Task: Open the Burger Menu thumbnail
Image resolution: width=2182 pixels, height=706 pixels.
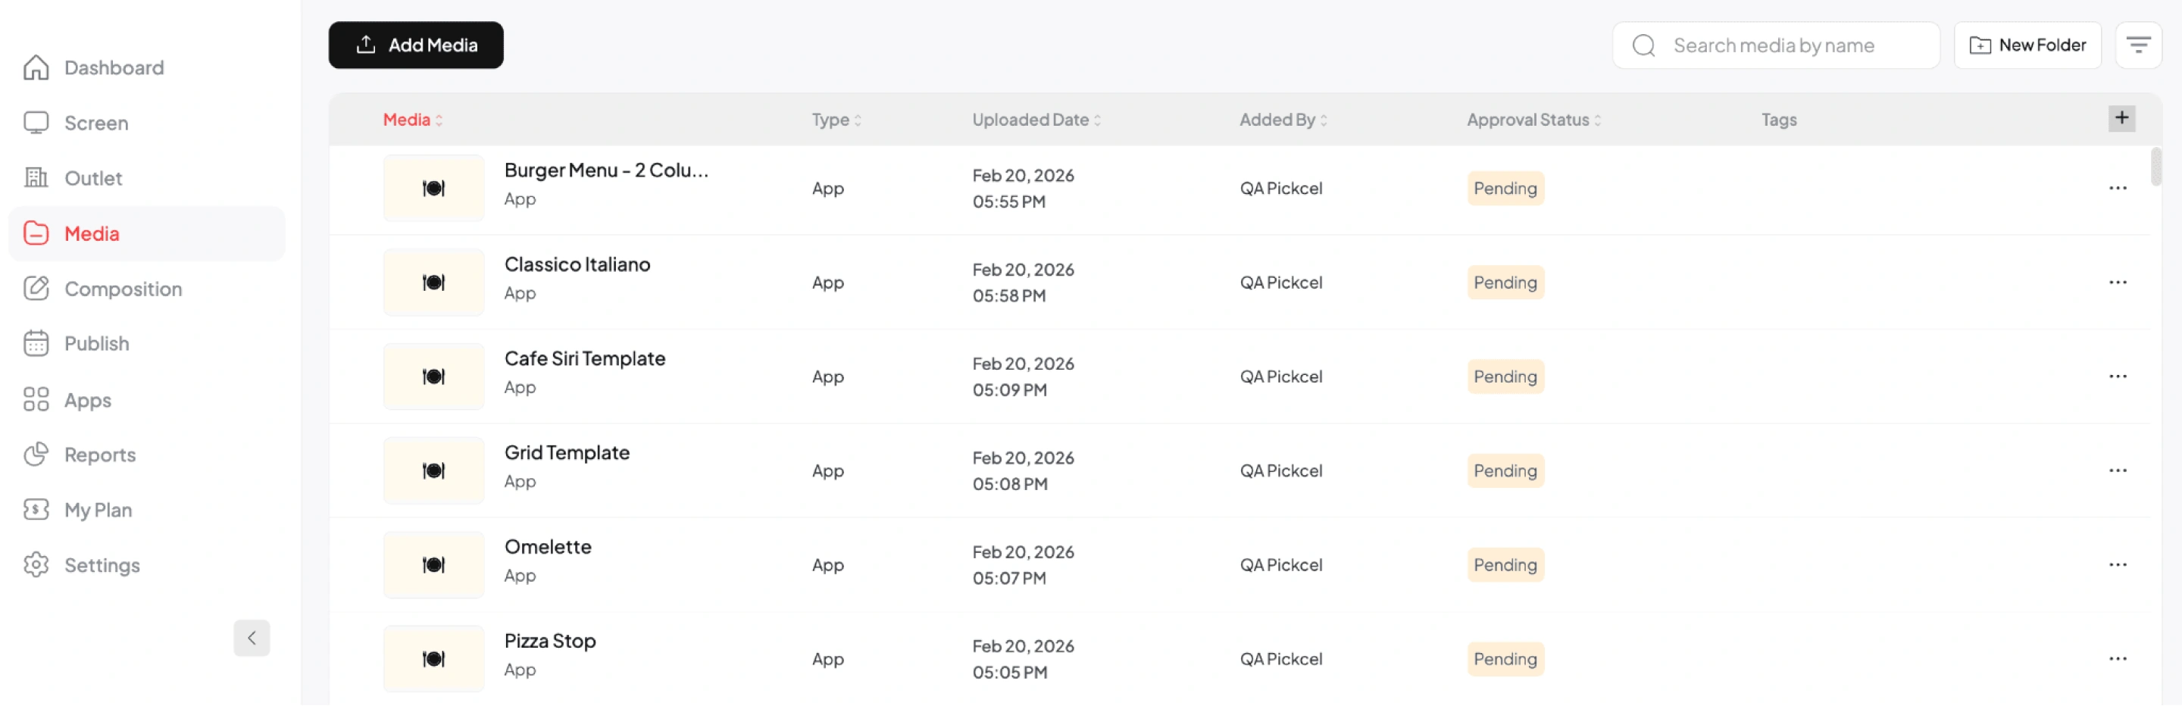Action: (x=433, y=188)
